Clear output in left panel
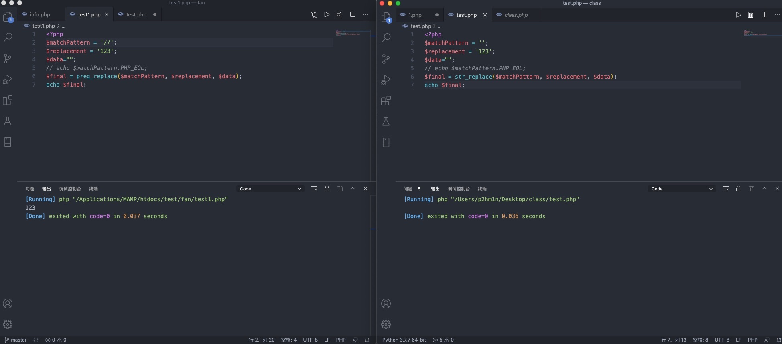782x344 pixels. [x=314, y=188]
